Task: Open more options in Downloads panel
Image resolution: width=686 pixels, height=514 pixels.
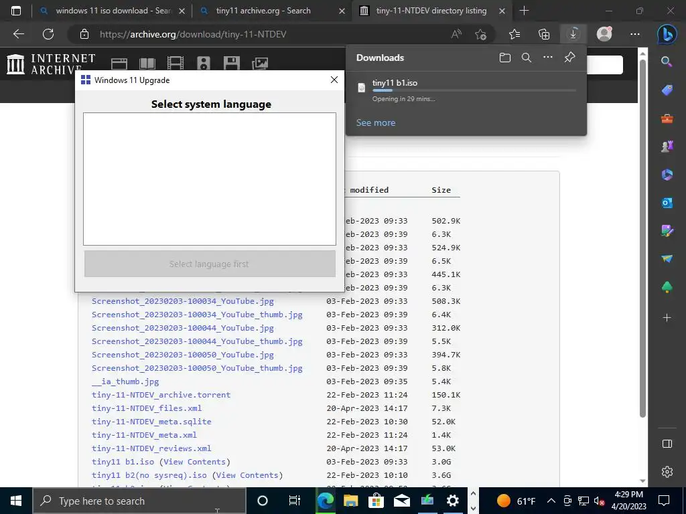Action: click(548, 58)
